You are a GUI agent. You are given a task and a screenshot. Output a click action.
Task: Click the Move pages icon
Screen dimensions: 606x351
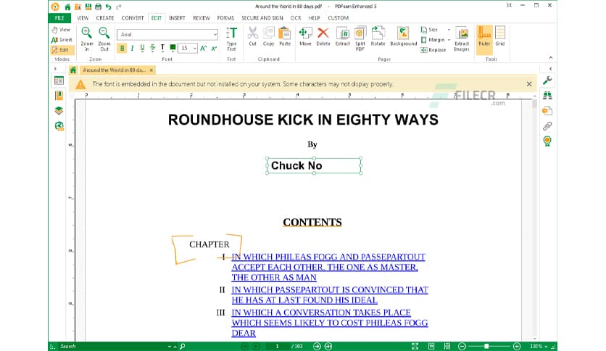pos(305,36)
